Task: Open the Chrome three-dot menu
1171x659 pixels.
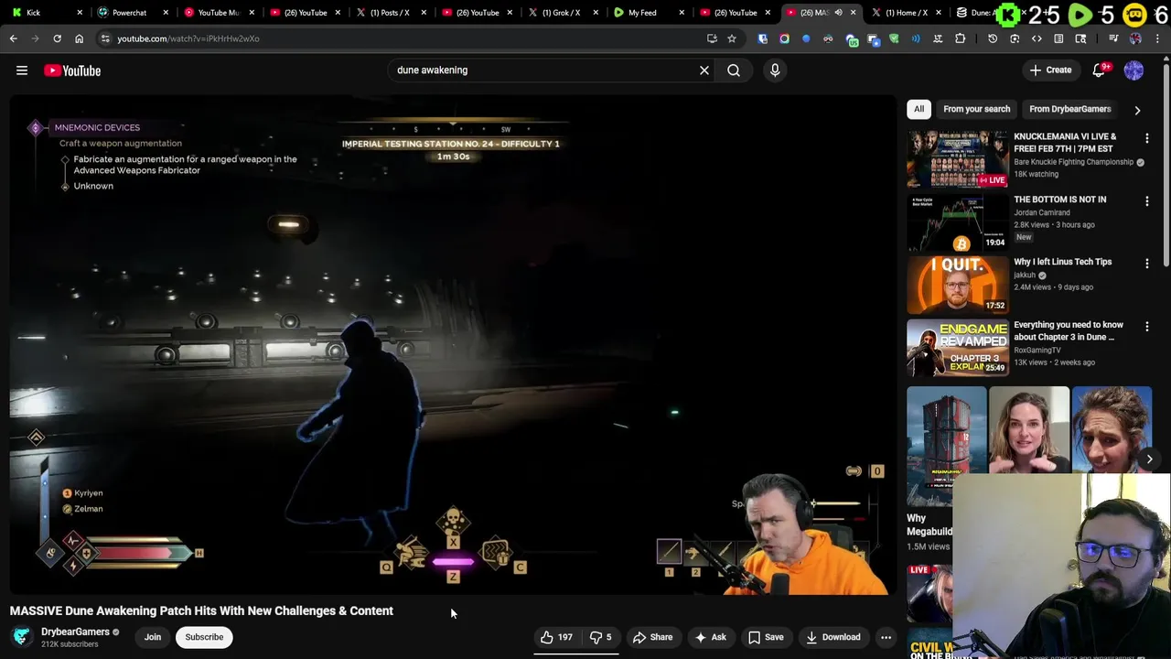Action: (1155, 38)
